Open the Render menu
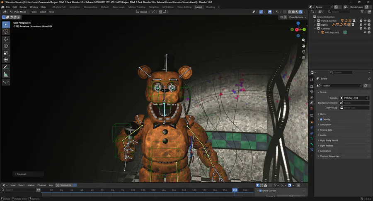Image resolution: width=373 pixels, height=201 pixels. coord(23,7)
